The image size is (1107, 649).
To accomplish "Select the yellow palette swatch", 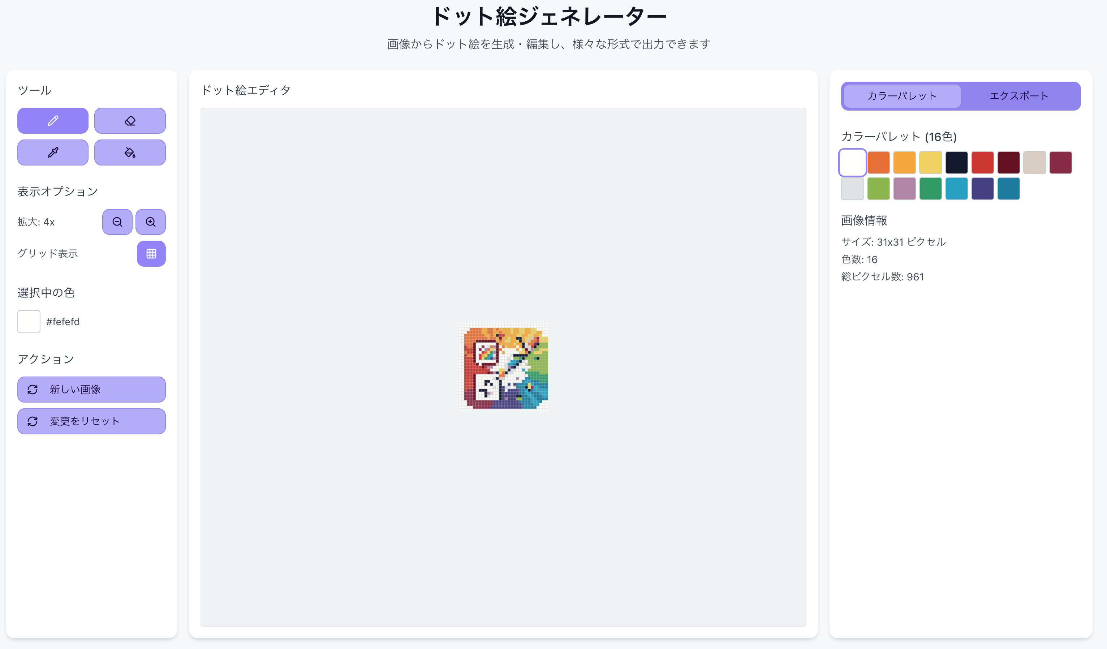I will click(x=930, y=163).
